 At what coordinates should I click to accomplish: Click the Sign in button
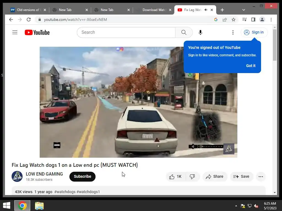coord(254,32)
